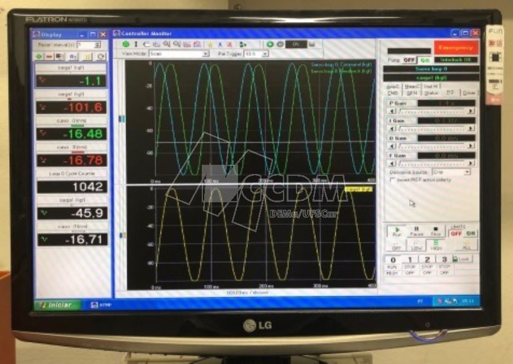Click the F Gain slider track
Screen dimensions: 513x364
point(432,163)
